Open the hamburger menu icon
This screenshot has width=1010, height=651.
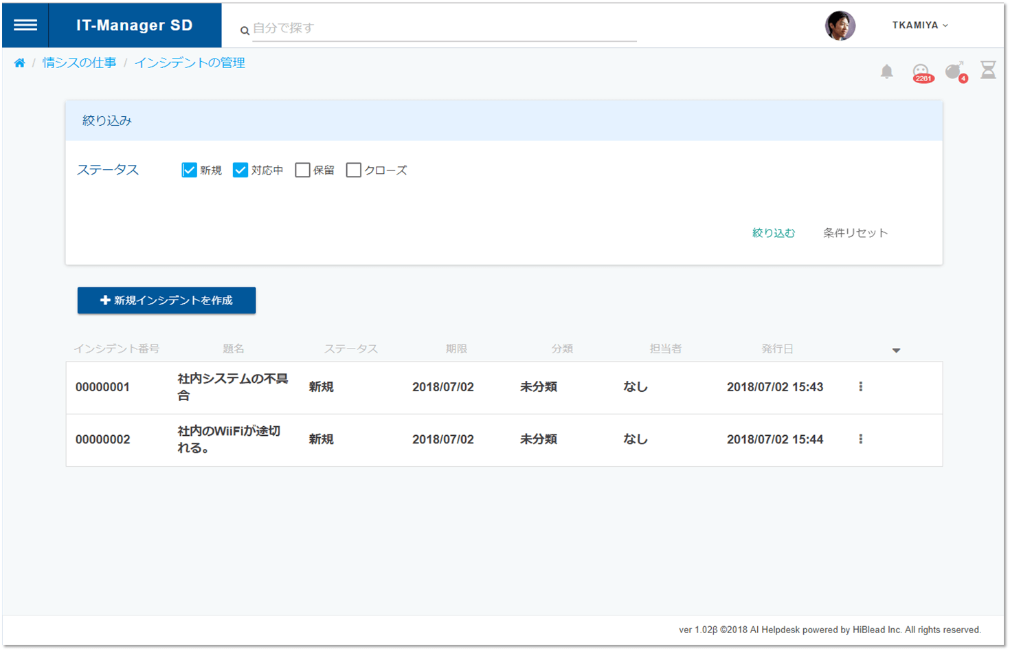[x=25, y=25]
